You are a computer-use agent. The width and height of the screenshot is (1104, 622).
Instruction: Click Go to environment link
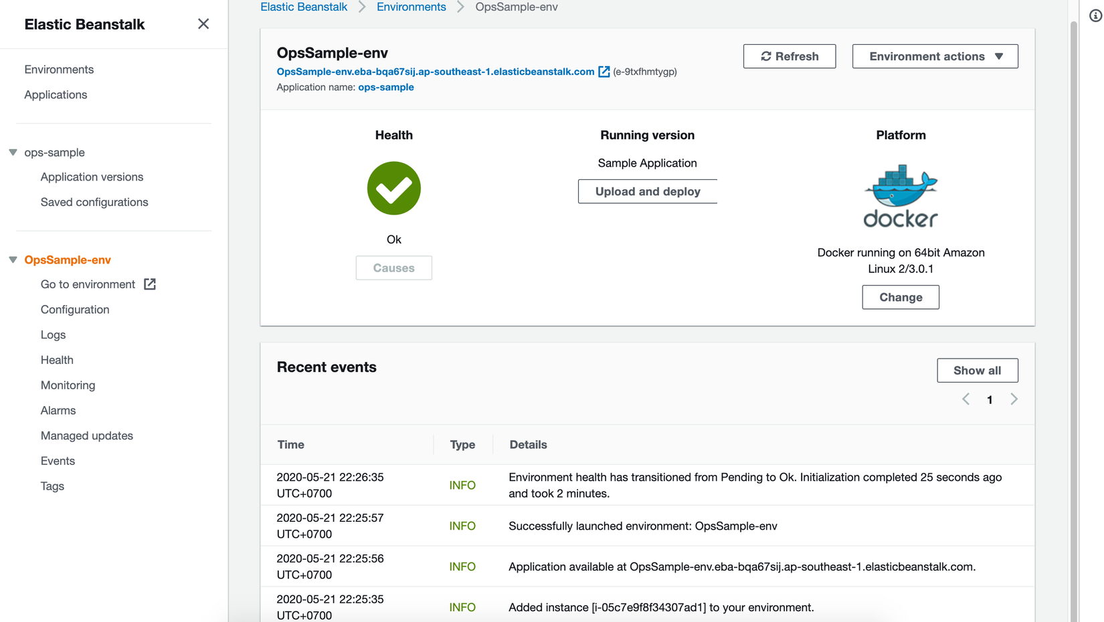(88, 284)
